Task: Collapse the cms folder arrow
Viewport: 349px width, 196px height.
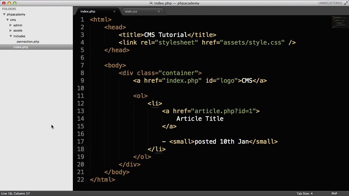Action: pos(7,20)
